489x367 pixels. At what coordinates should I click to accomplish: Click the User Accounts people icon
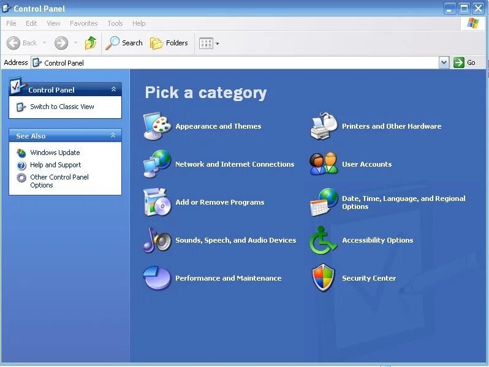[x=324, y=164]
